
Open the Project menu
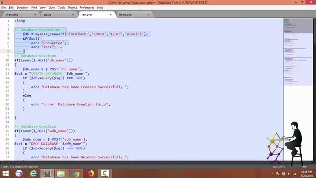tap(72, 8)
